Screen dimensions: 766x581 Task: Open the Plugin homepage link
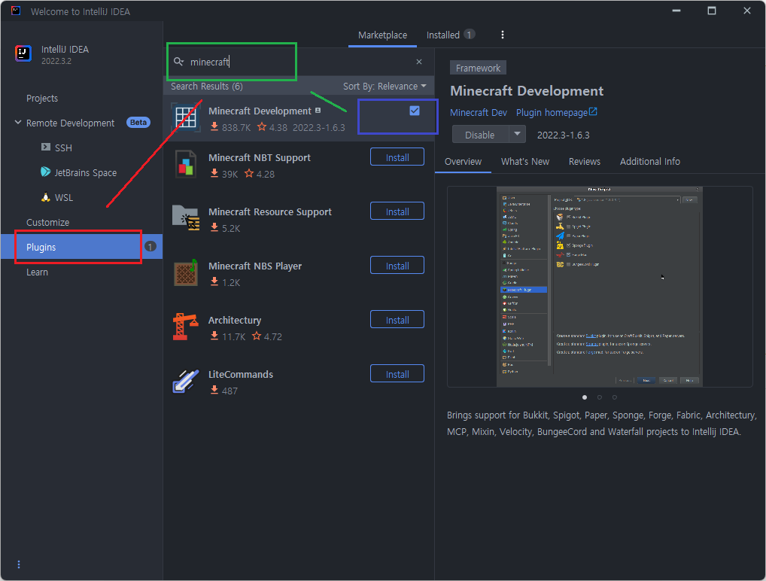coord(552,112)
